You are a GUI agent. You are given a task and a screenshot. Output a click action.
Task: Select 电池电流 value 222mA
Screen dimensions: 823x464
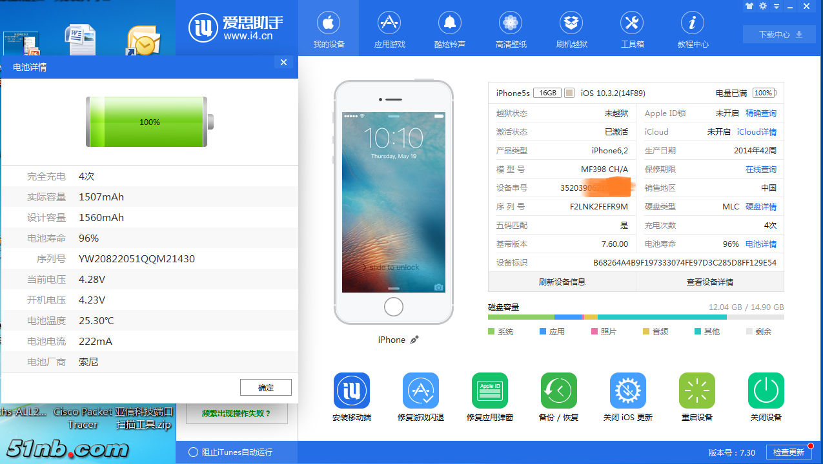[96, 341]
